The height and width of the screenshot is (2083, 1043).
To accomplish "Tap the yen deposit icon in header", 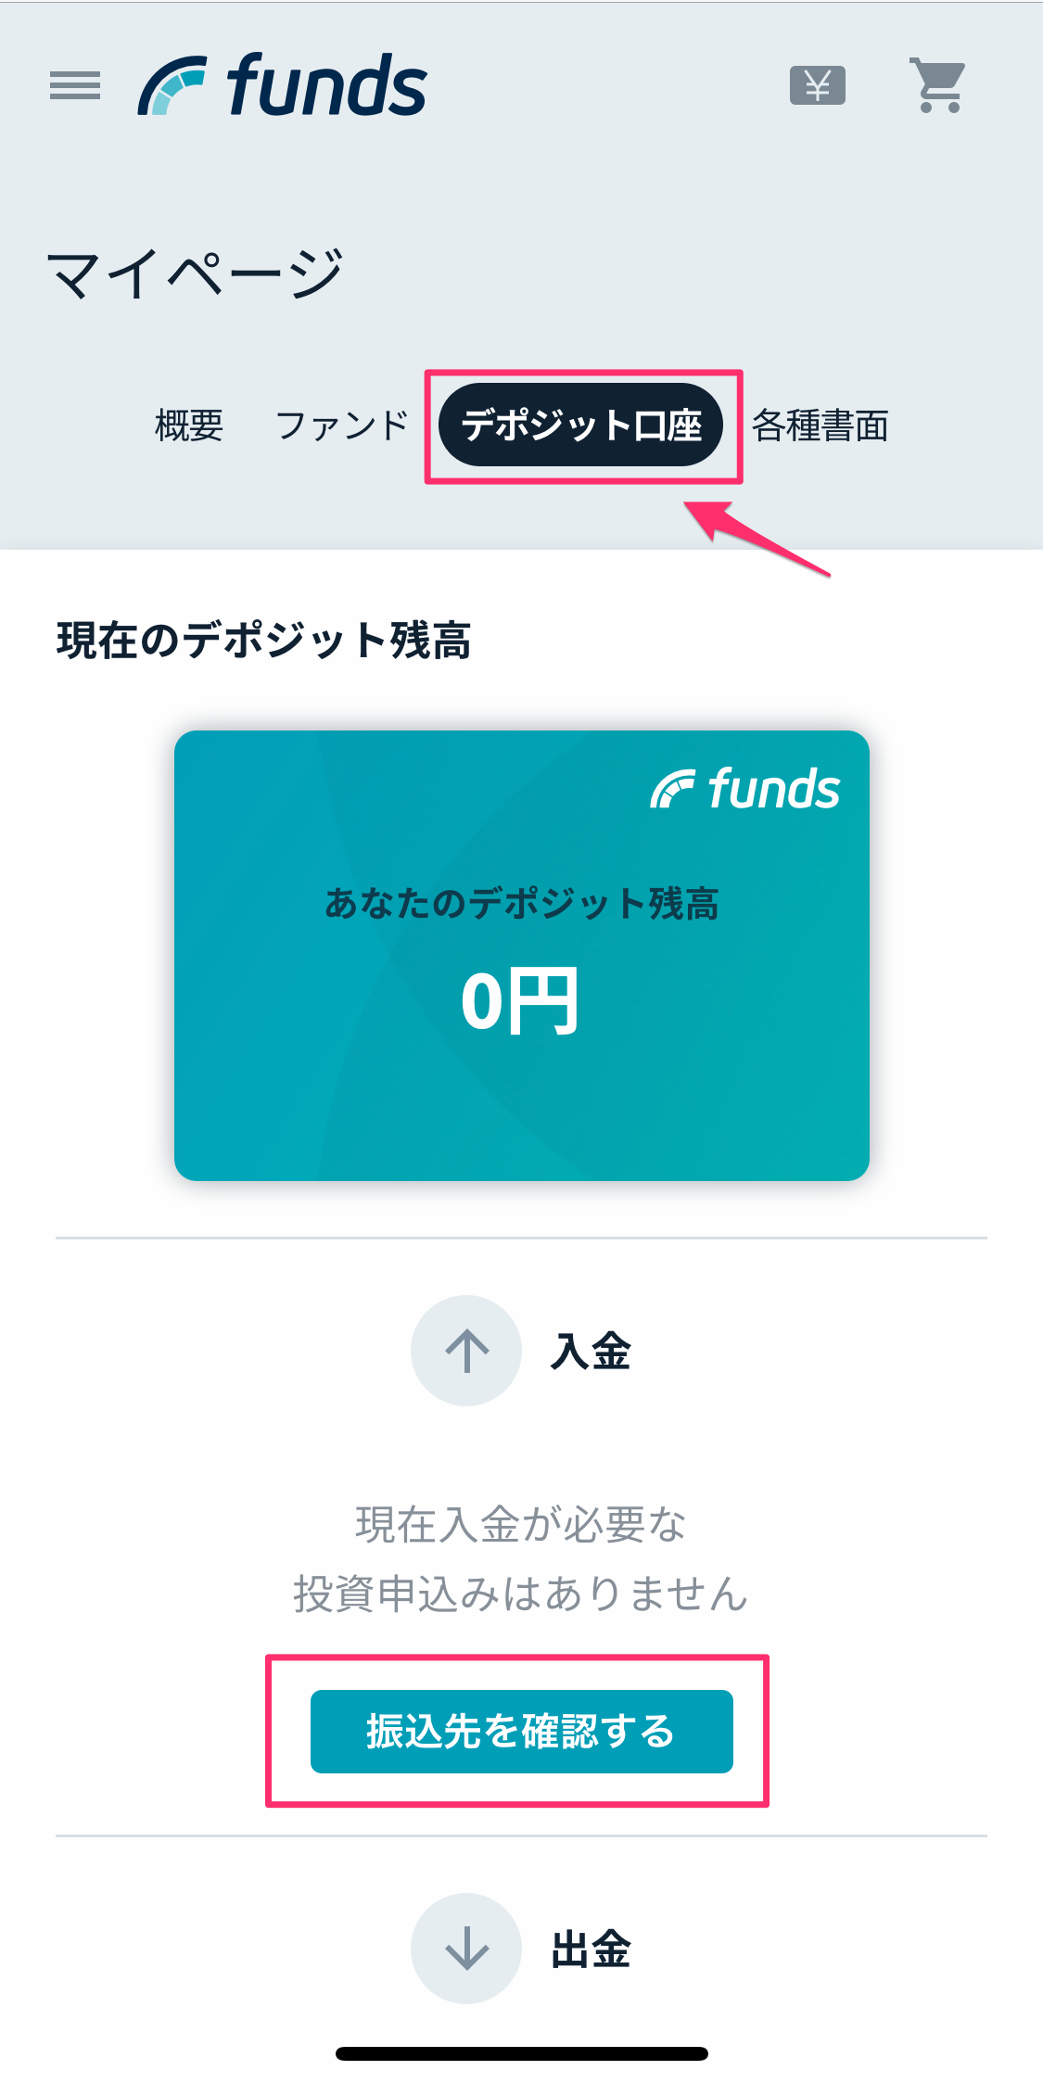I will [817, 85].
